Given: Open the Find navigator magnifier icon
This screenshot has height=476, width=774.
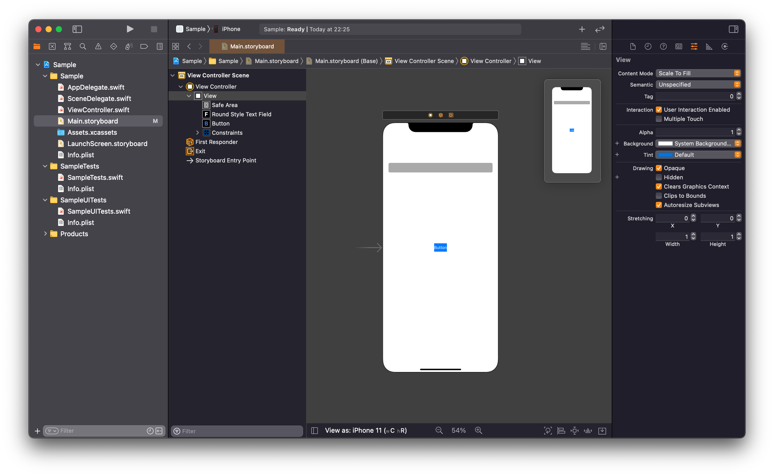Looking at the screenshot, I should tap(83, 47).
